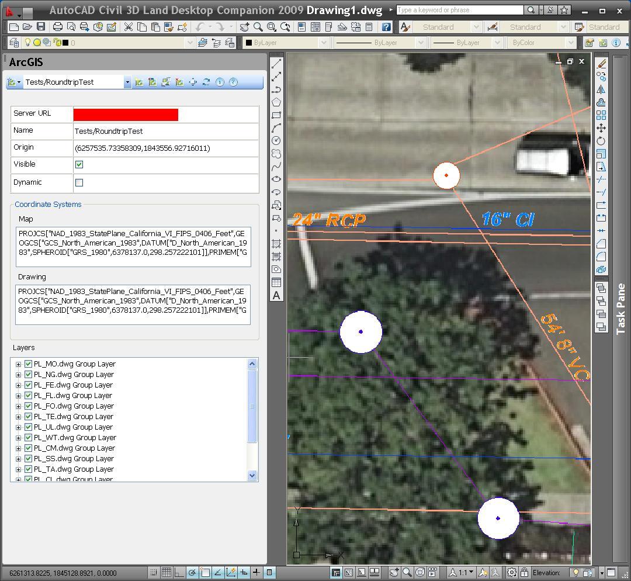Click the Multiline Text tool
The width and height of the screenshot is (631, 581).
pyautogui.click(x=276, y=296)
